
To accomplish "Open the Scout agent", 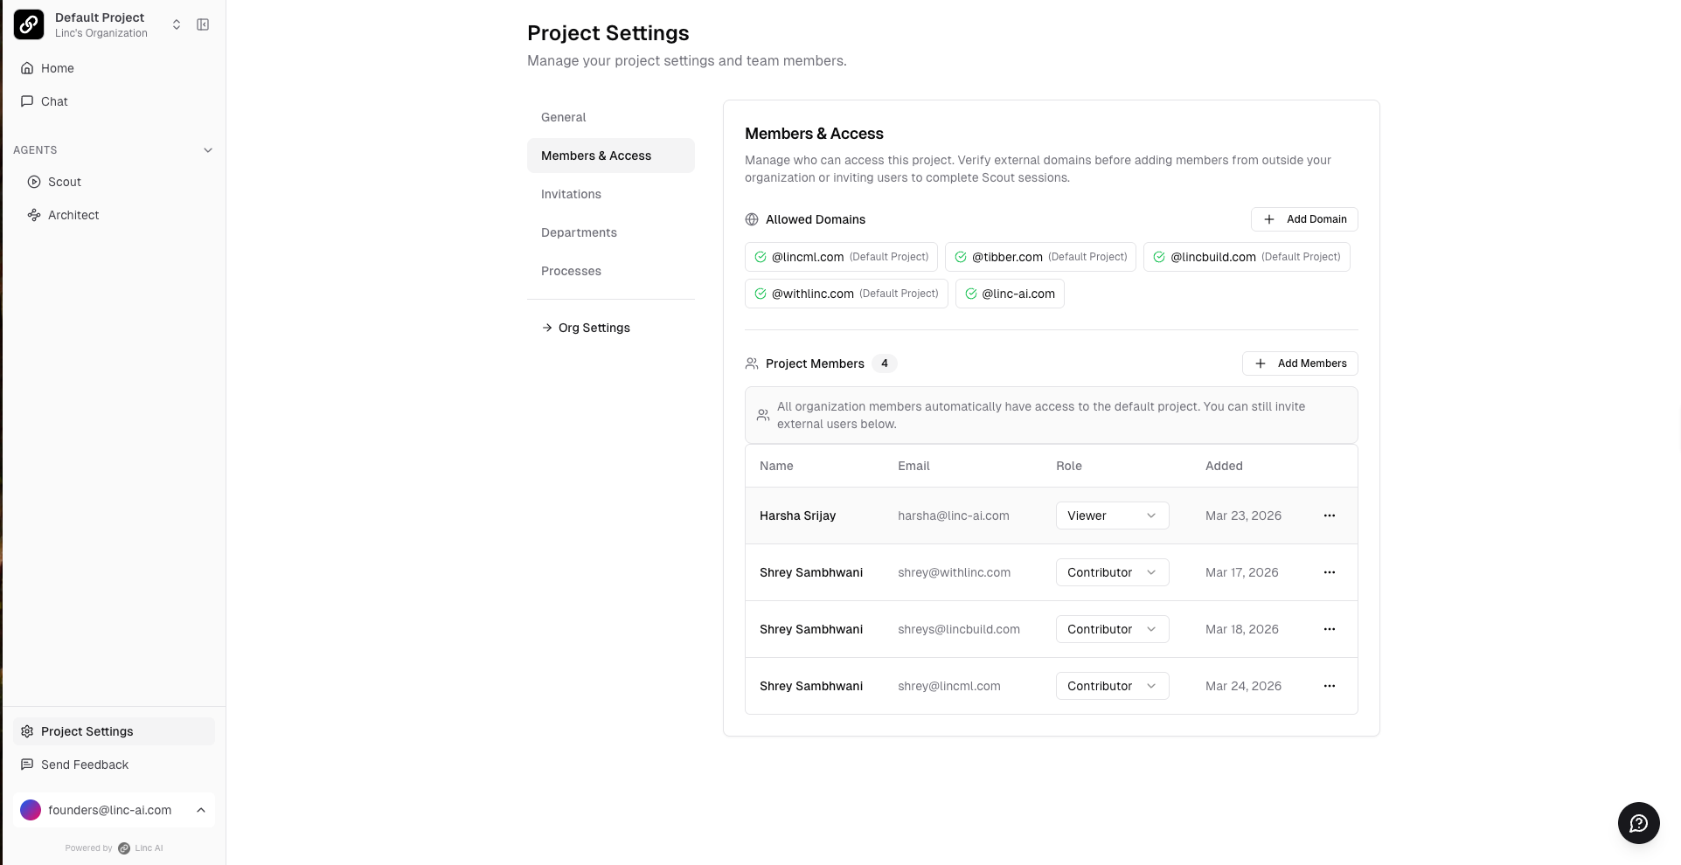I will point(64,182).
